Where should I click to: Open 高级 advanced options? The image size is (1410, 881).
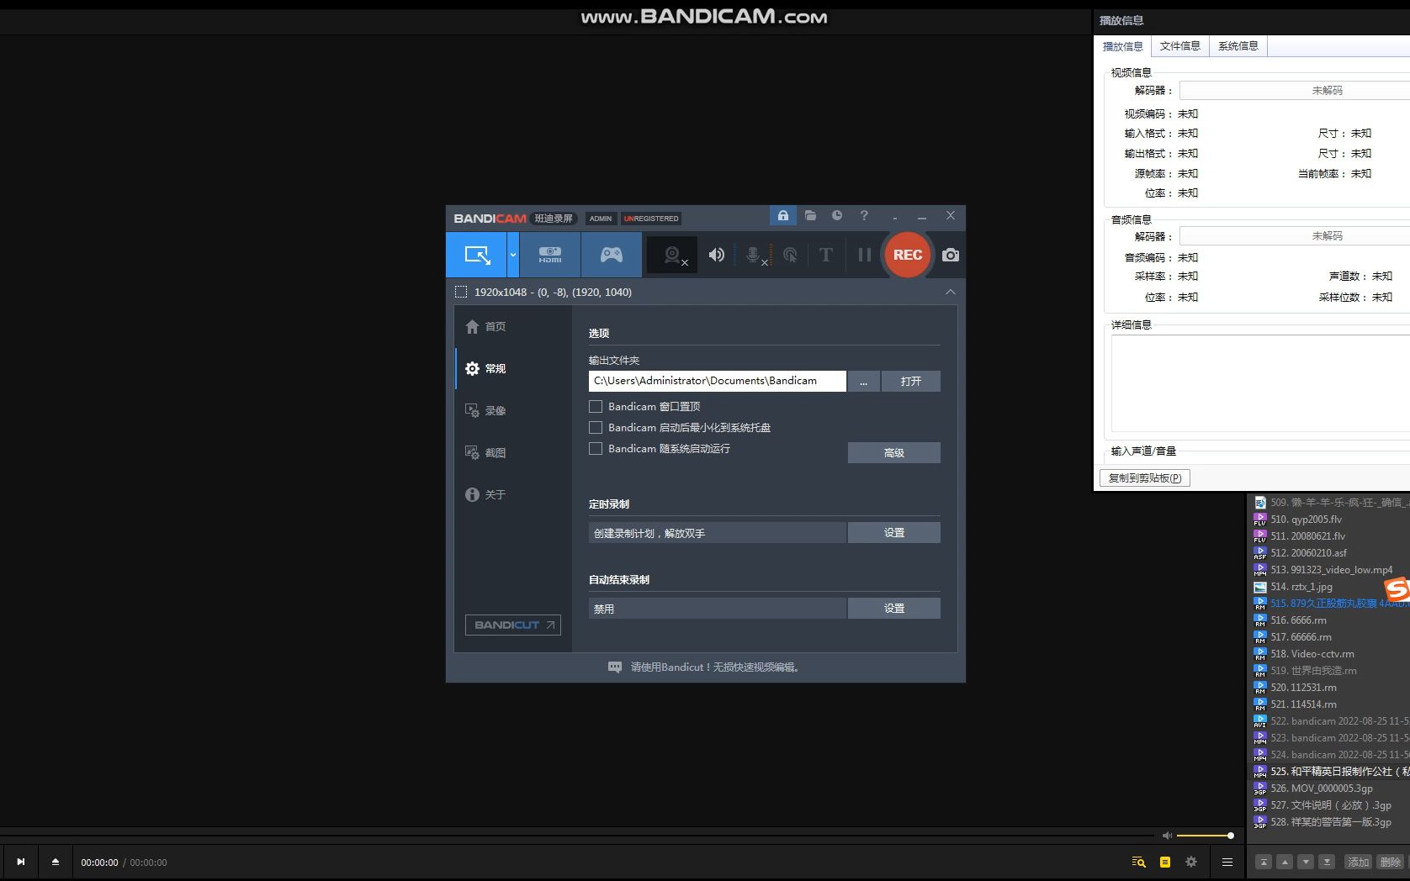[x=894, y=452]
